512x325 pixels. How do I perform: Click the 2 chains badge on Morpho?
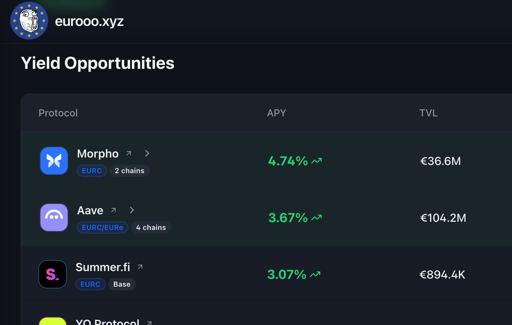click(x=129, y=171)
